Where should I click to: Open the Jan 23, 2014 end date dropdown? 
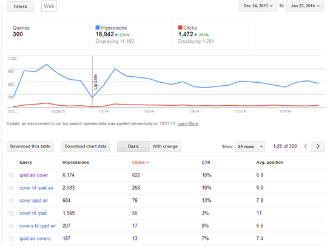click(305, 6)
